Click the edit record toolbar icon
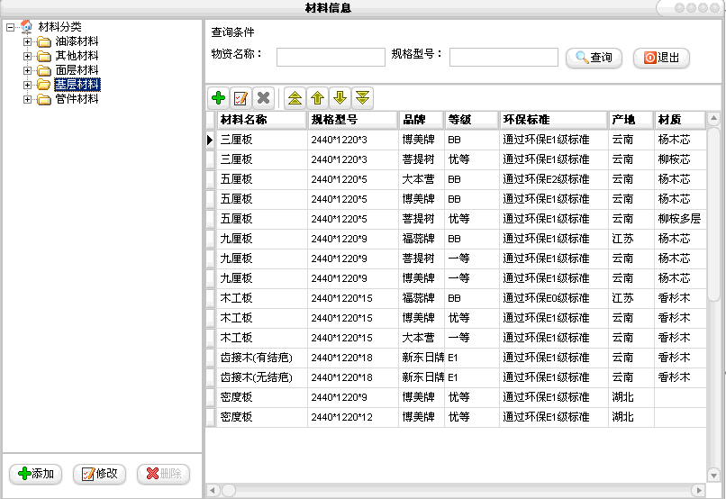 click(x=240, y=98)
